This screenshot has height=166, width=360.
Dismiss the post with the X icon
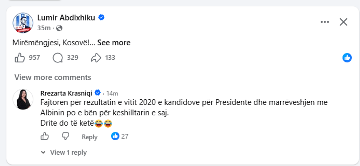(x=343, y=22)
